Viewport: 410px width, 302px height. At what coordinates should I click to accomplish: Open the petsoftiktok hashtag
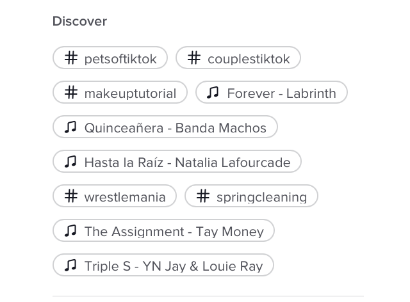click(x=120, y=59)
